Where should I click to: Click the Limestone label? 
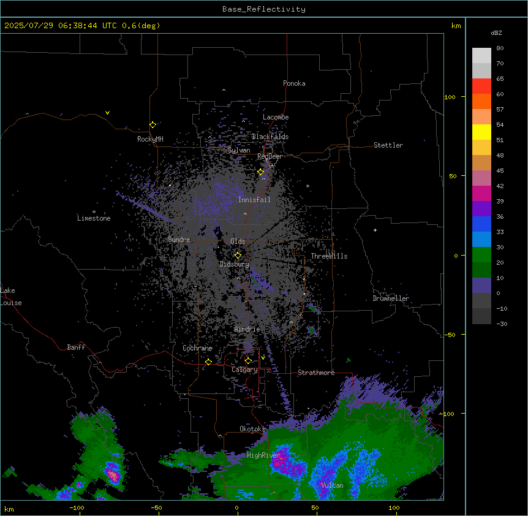[x=94, y=218]
